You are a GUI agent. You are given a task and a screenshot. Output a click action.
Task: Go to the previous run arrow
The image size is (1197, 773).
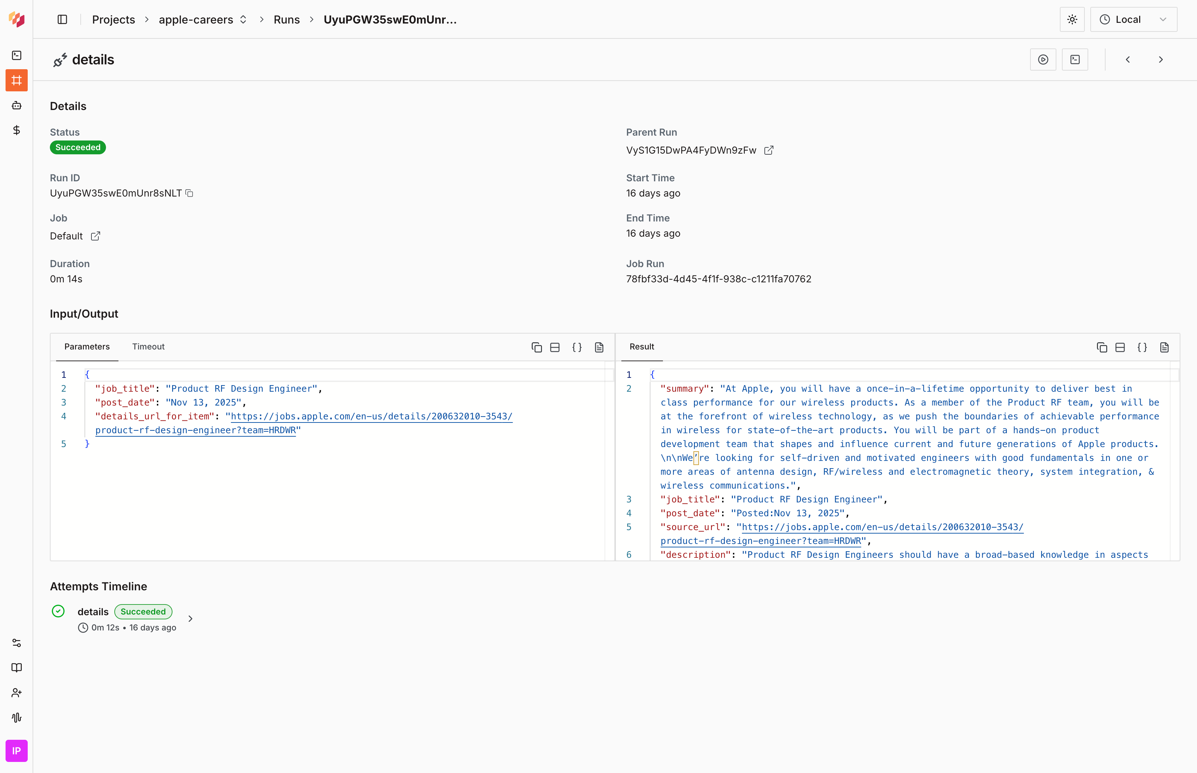1128,60
